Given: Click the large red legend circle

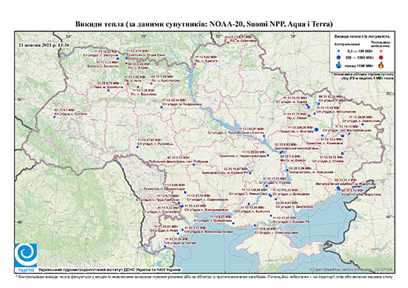Looking at the screenshot, I should 381,57.
